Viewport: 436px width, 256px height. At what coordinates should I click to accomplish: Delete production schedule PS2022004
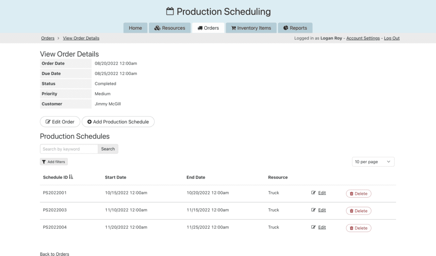358,228
